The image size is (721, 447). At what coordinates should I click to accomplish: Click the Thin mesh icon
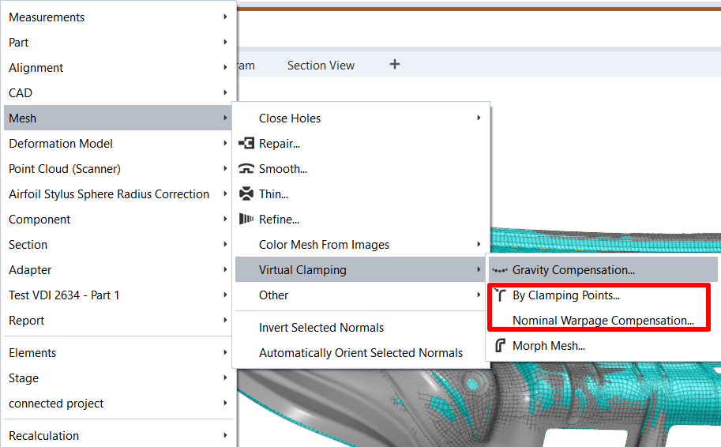click(x=246, y=194)
